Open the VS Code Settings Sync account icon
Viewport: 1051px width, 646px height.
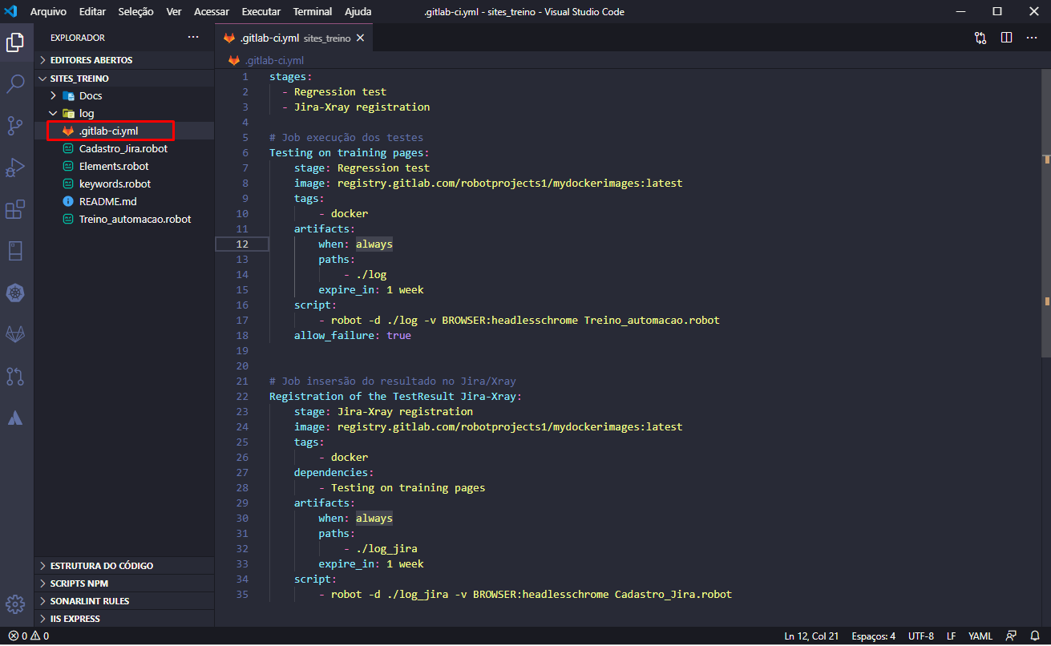(x=1009, y=636)
